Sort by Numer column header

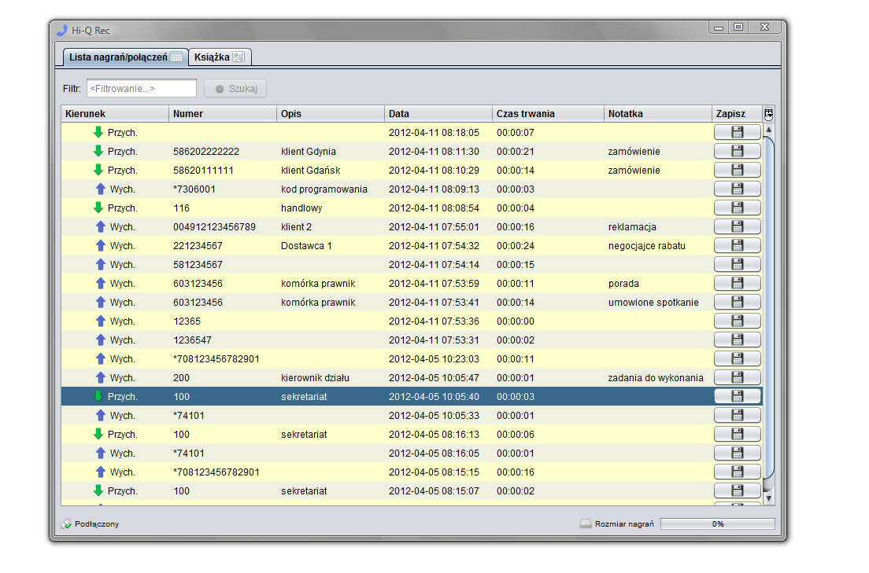coord(222,113)
